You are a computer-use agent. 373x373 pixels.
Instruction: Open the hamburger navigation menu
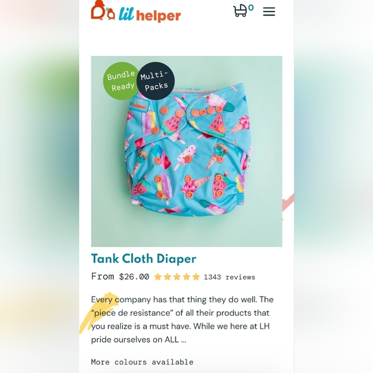tap(269, 12)
